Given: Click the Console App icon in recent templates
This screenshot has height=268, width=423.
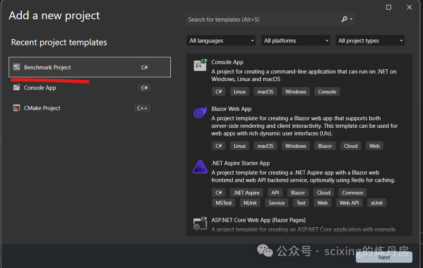Looking at the screenshot, I should [x=17, y=87].
